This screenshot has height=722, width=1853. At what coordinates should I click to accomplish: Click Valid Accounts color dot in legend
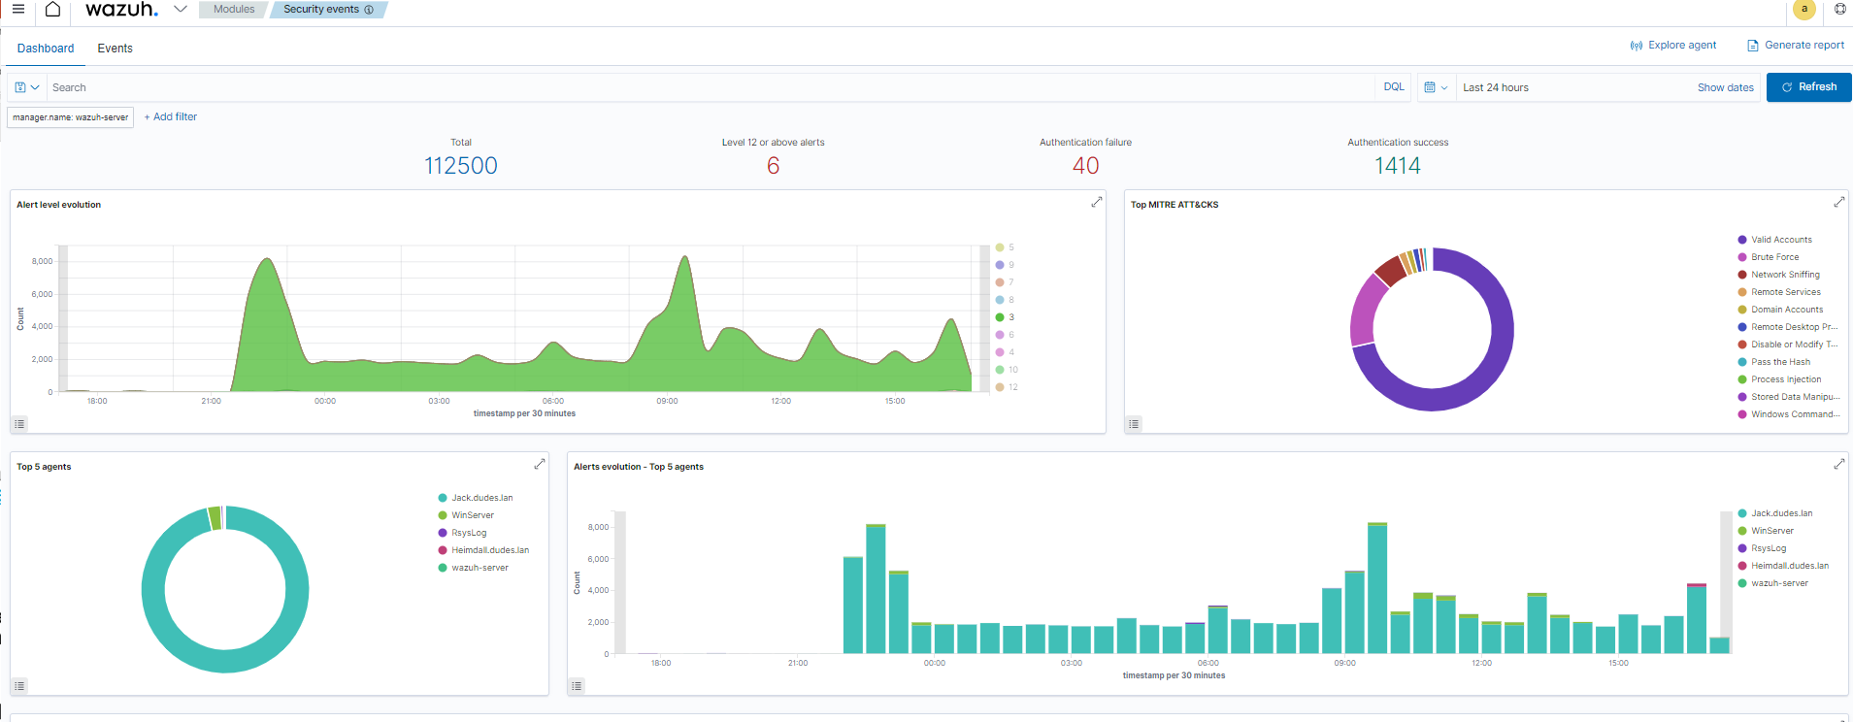[x=1742, y=240]
